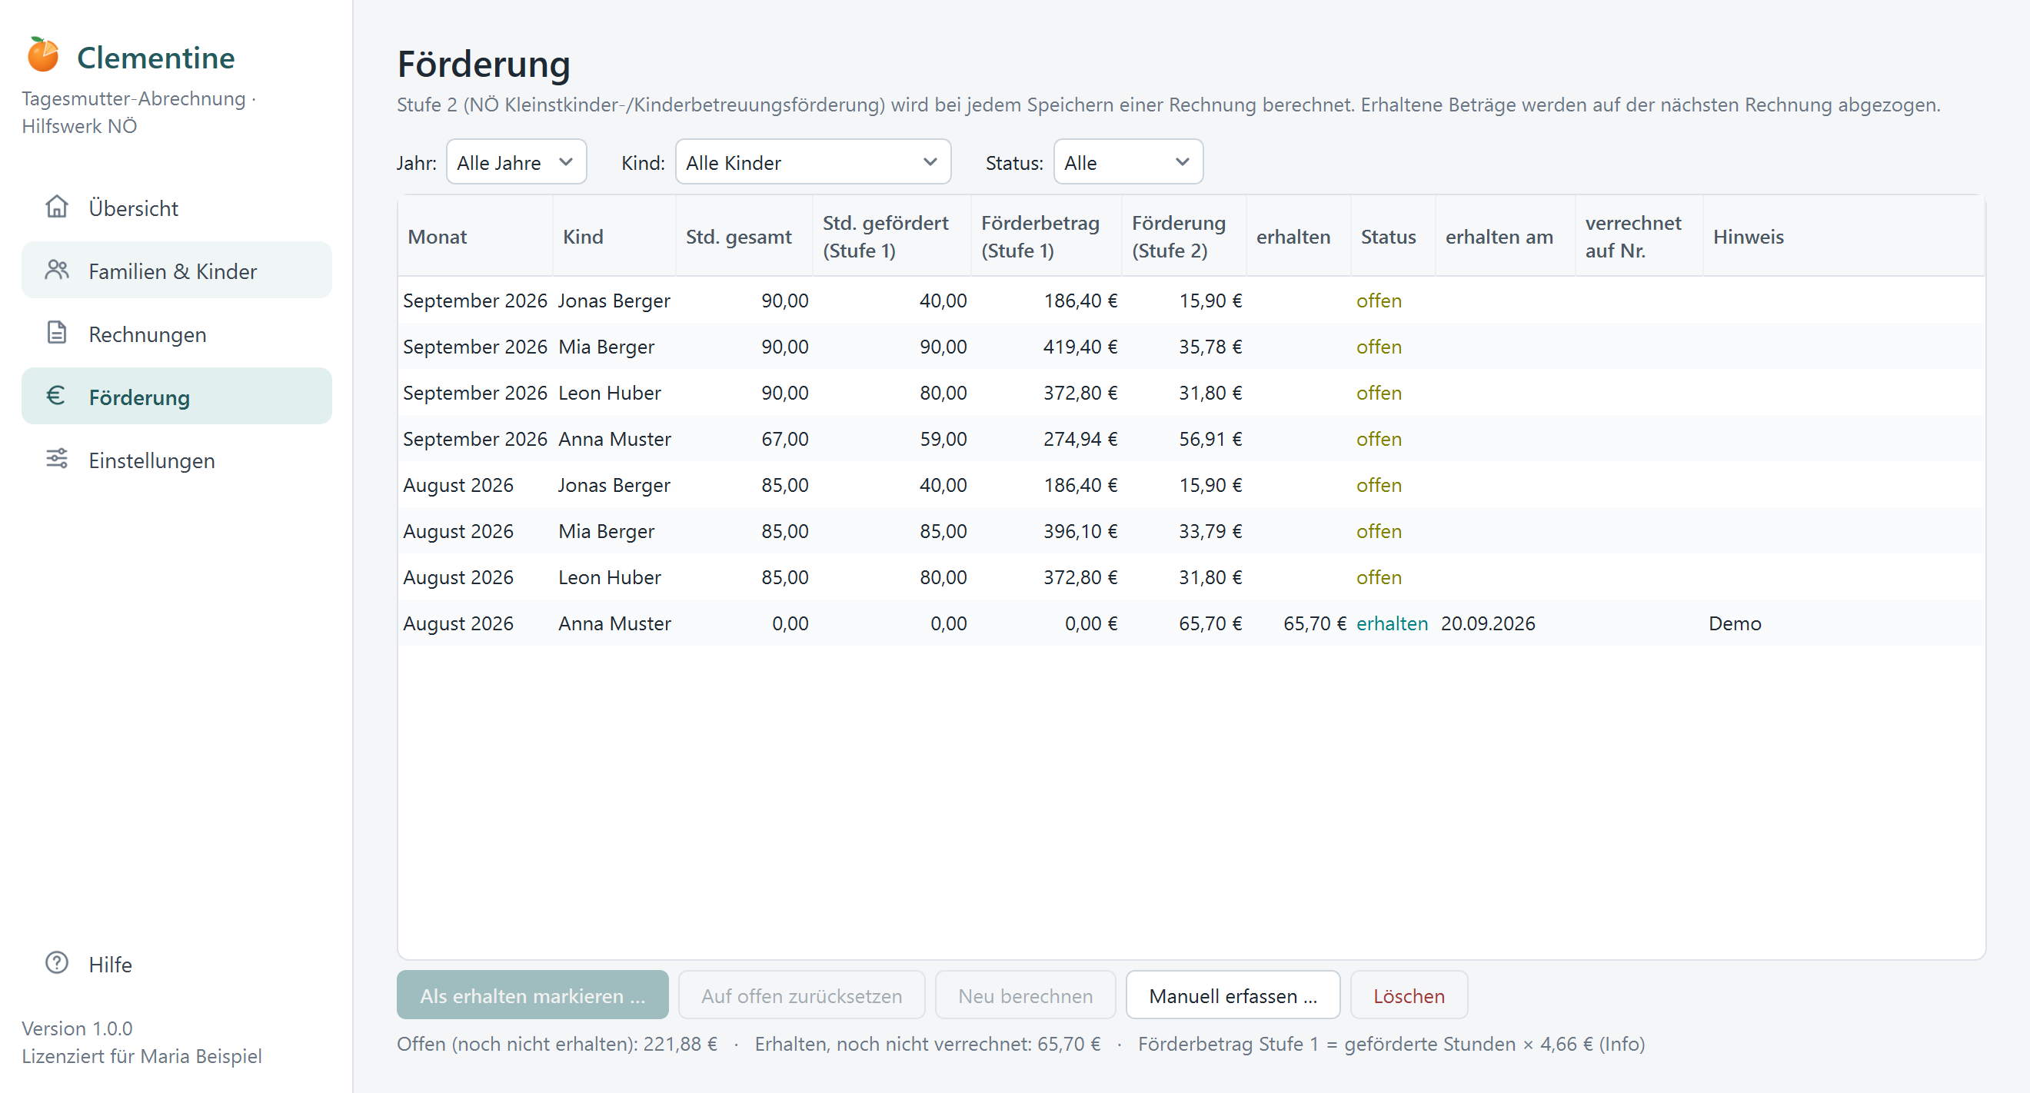Click the Kind column header
This screenshot has width=2030, height=1093.
614,236
